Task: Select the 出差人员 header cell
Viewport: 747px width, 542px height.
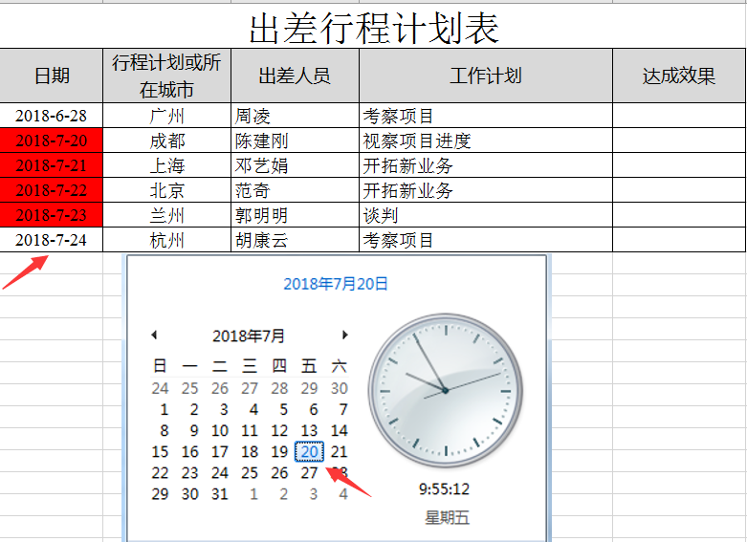Action: pos(295,76)
